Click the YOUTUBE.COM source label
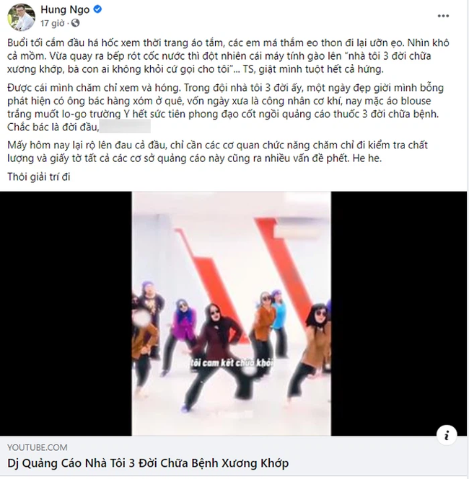 38,447
